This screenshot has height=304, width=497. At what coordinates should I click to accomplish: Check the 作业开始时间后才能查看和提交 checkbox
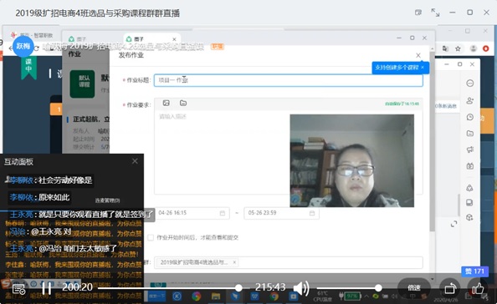coord(151,237)
